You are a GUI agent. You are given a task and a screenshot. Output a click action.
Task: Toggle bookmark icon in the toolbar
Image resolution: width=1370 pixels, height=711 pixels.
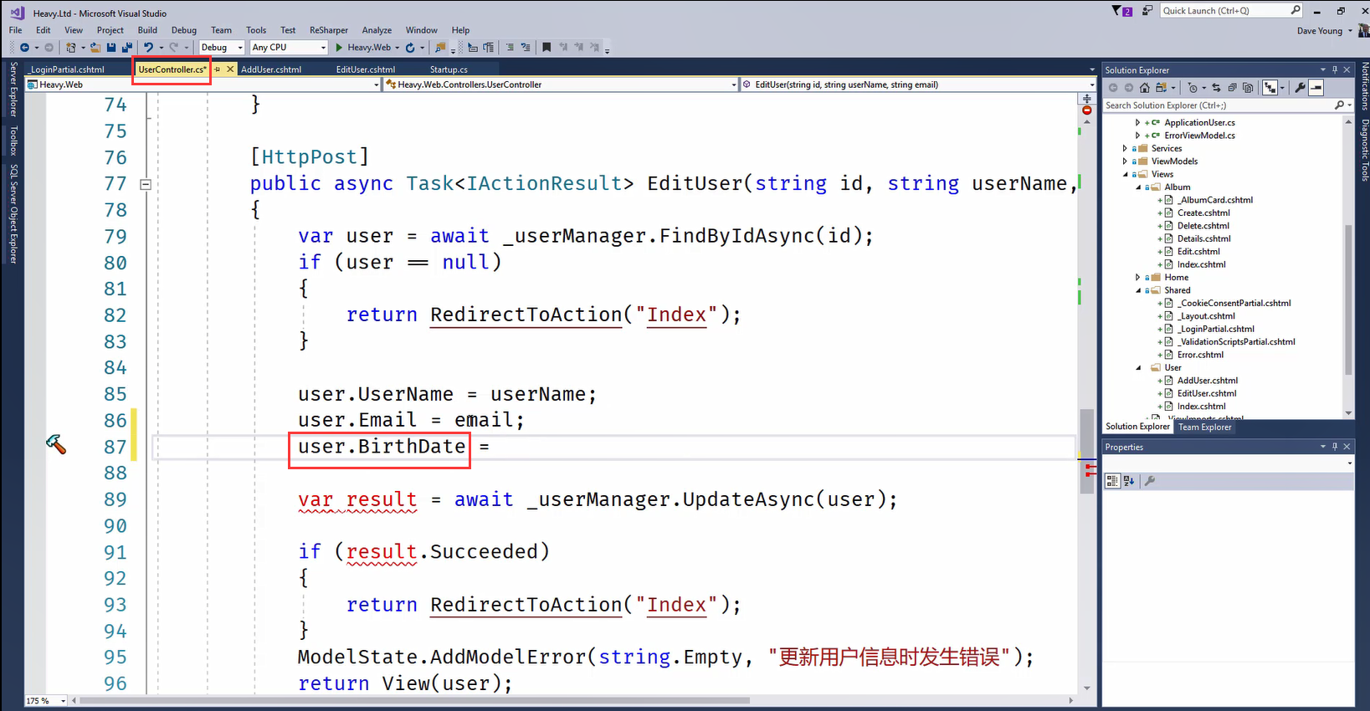pyautogui.click(x=546, y=48)
